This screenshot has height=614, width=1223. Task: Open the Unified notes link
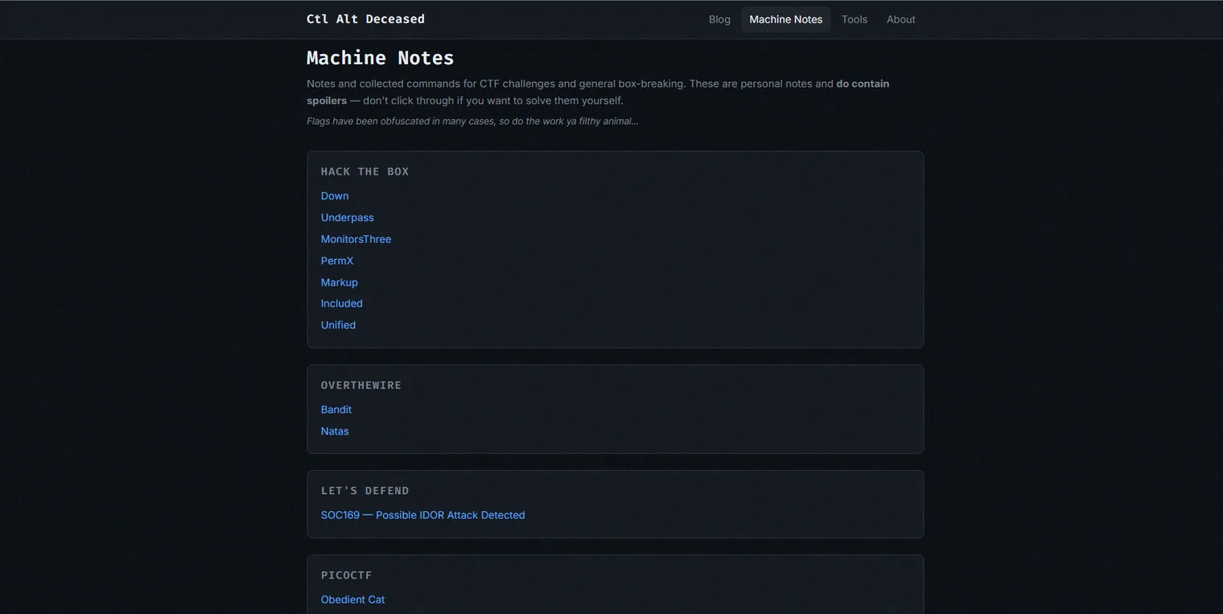[x=338, y=325]
